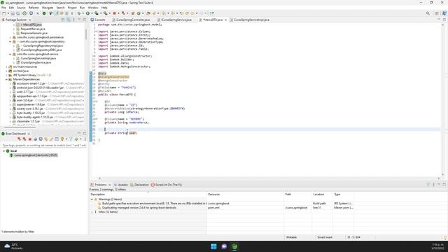Click the Boot Dashboard filter text field

click(44, 146)
